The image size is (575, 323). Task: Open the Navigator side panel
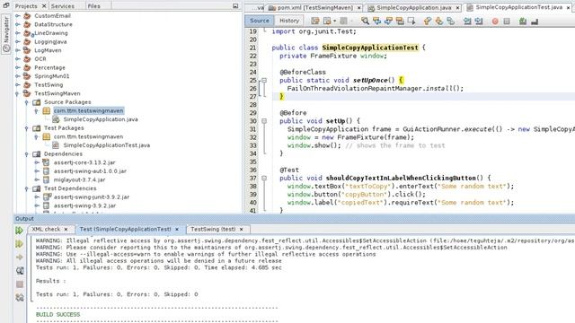click(6, 34)
